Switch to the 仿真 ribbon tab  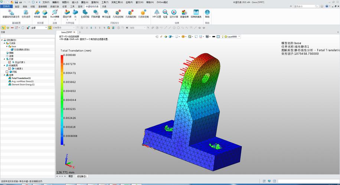tap(104, 7)
